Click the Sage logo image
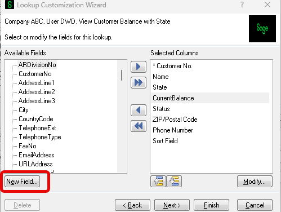This screenshot has width=281, height=212. point(262,29)
